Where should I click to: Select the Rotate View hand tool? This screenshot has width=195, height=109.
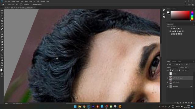pyautogui.click(x=2, y=61)
